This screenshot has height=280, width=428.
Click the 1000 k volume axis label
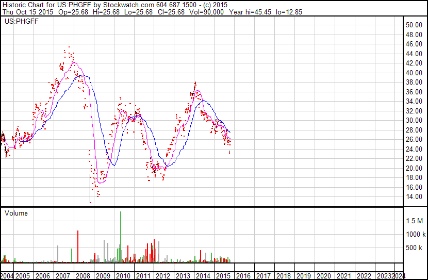click(414, 234)
